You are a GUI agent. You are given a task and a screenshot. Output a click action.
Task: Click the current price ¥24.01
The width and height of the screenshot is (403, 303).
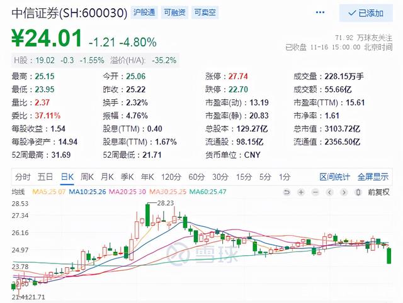click(x=47, y=38)
